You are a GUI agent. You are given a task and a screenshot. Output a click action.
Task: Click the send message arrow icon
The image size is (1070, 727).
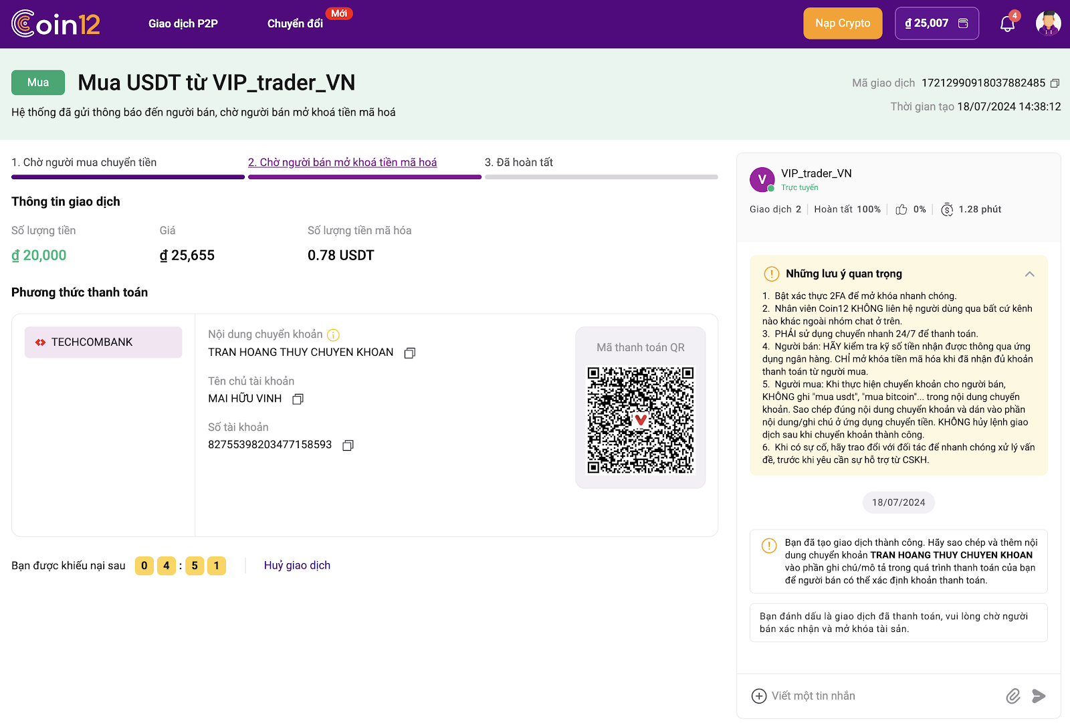click(x=1039, y=696)
